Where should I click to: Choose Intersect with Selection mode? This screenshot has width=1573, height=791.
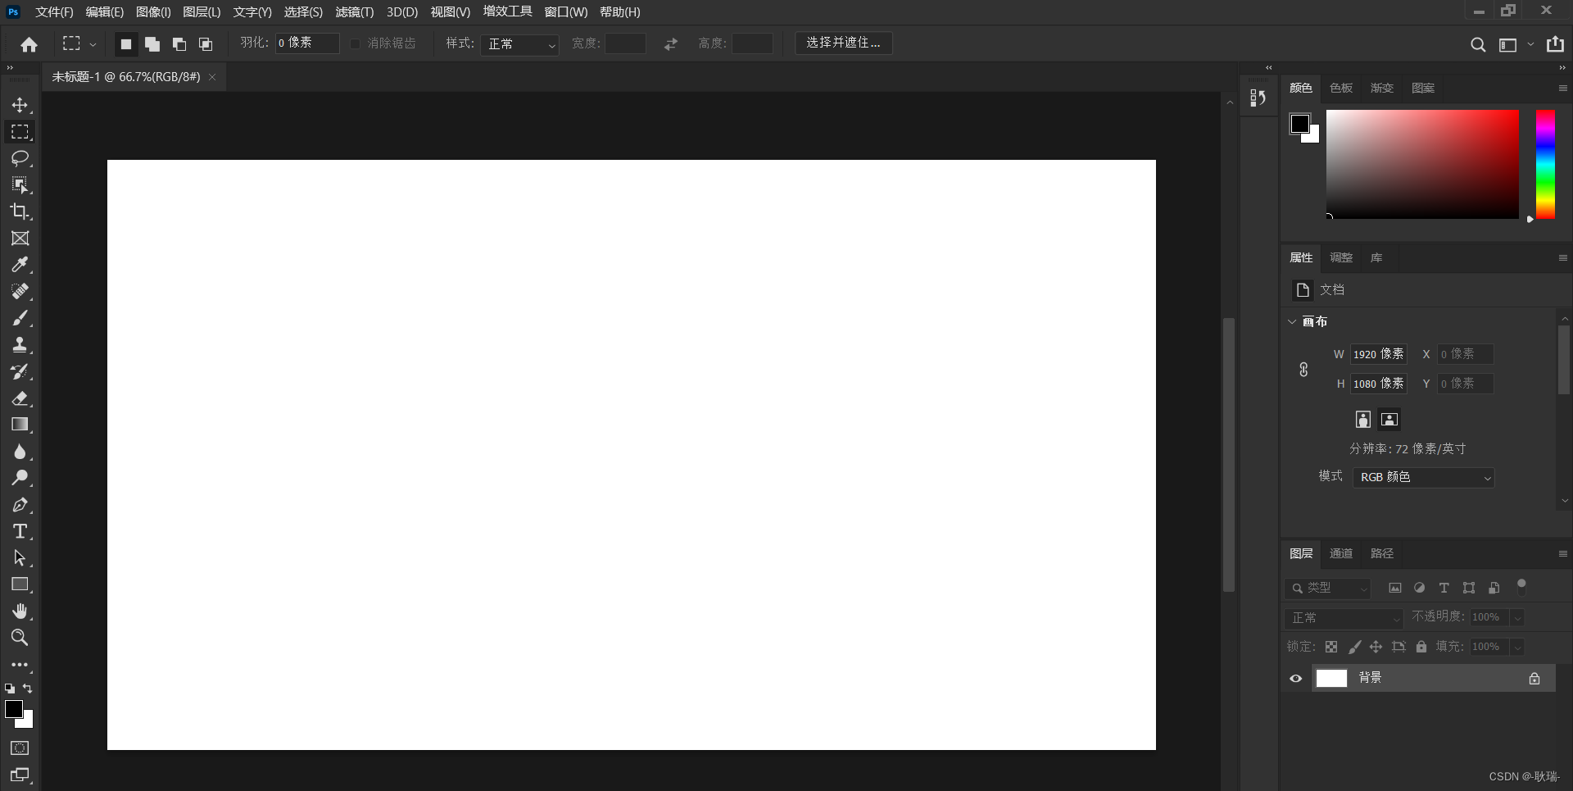point(206,44)
